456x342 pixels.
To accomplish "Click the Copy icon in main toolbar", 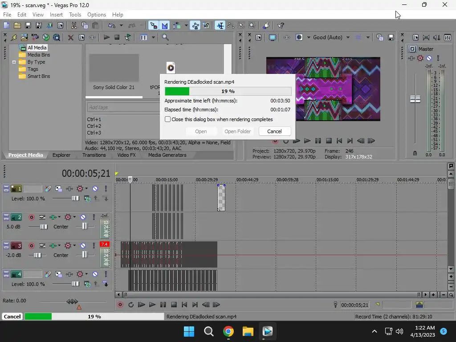I will (x=85, y=25).
